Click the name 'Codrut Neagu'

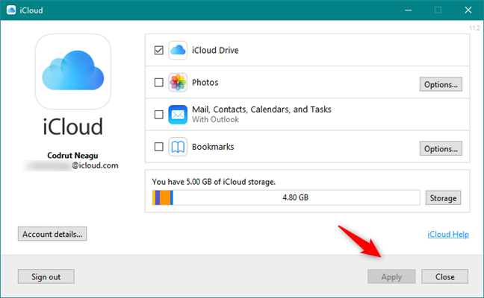[x=72, y=156]
